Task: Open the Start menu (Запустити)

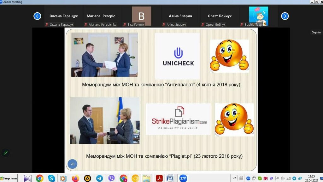Action: [x=9, y=179]
